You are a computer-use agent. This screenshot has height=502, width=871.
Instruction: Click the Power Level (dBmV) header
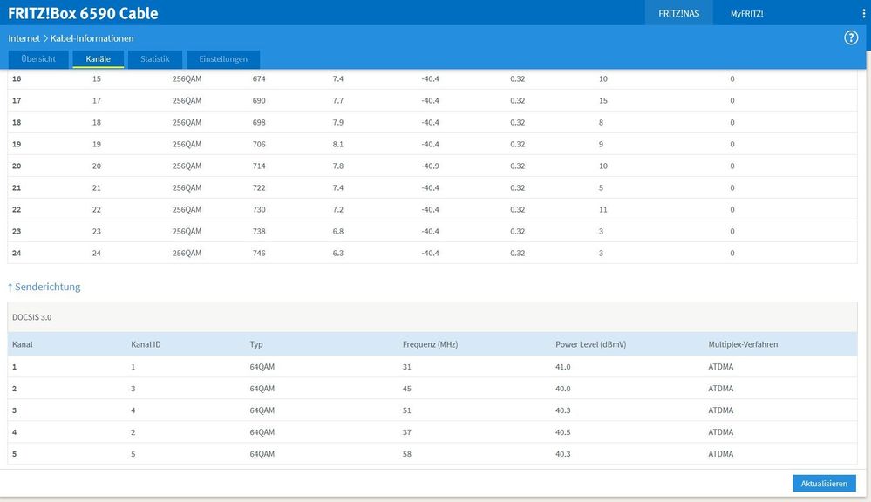(590, 344)
